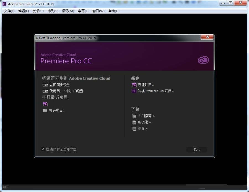
Task: Close the welcome dialog with X
Action: point(207,37)
